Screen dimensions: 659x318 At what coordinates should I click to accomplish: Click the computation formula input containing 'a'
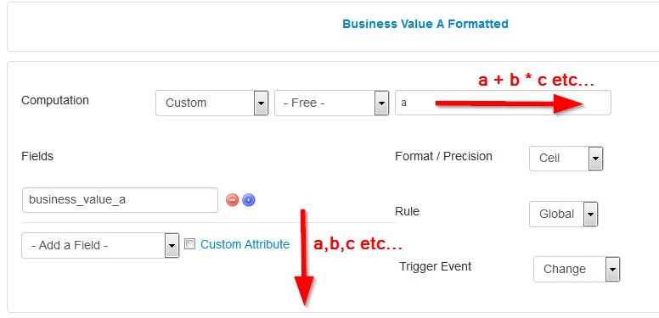(x=503, y=103)
